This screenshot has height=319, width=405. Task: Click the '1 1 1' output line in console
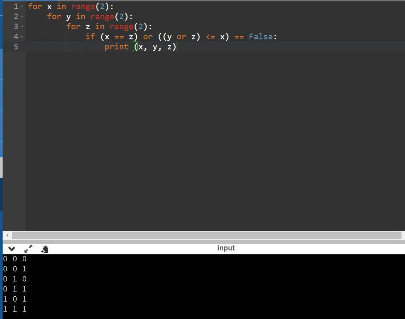pyautogui.click(x=15, y=309)
